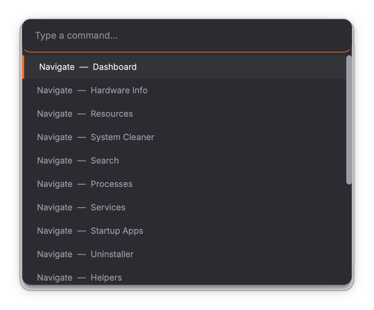Image resolution: width=374 pixels, height=310 pixels.
Task: Click the orange accent bar beside Dashboard
Action: coord(23,67)
